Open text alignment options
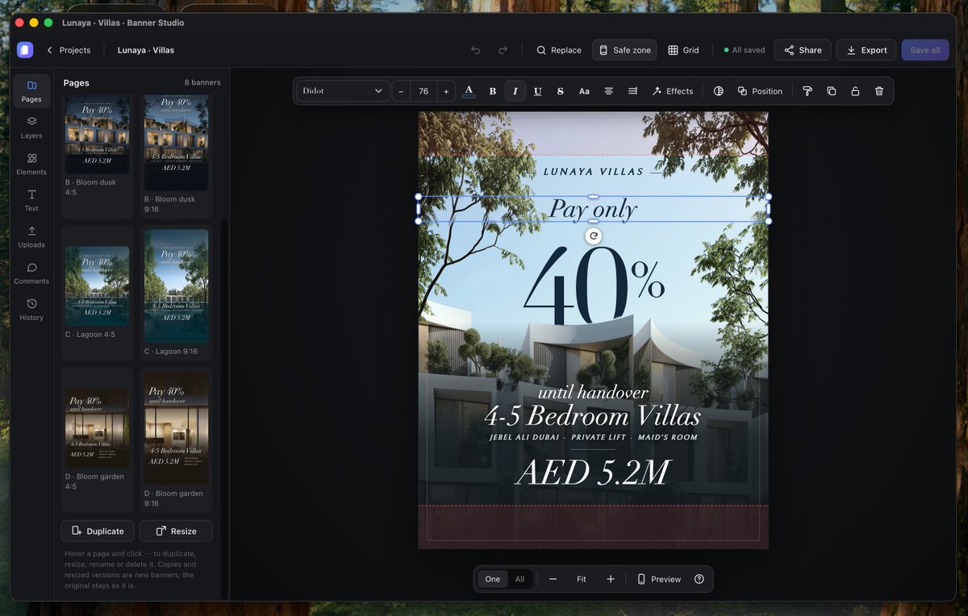Screen dimensions: 968x616 click(x=609, y=91)
